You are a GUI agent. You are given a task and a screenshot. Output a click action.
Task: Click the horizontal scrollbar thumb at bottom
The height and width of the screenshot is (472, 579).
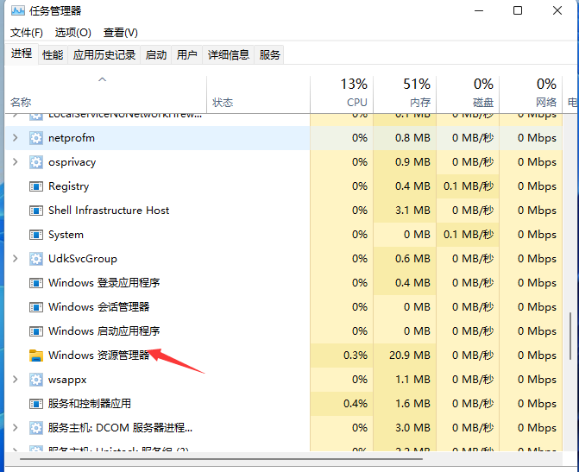pos(221,459)
